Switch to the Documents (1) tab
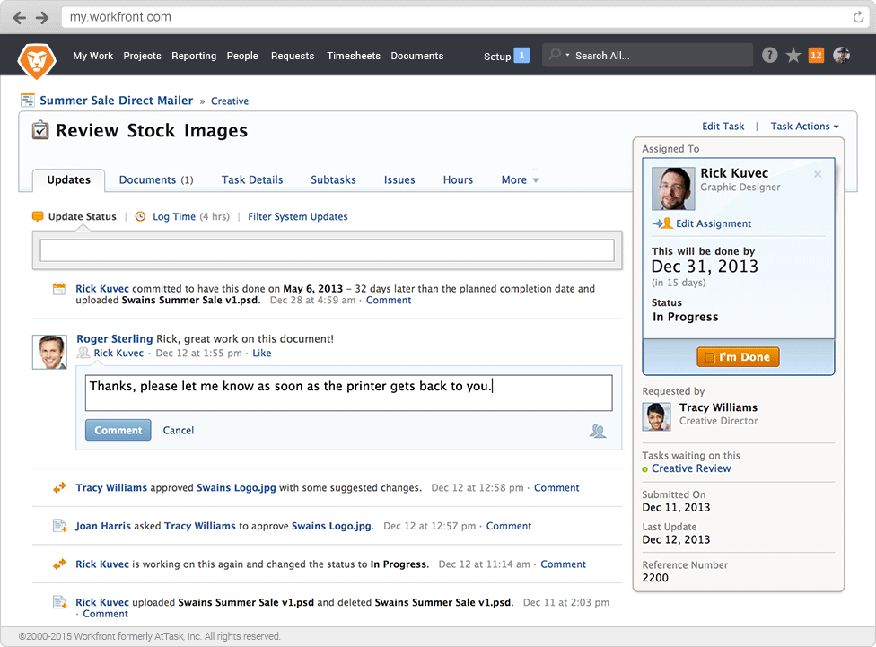 (x=155, y=180)
